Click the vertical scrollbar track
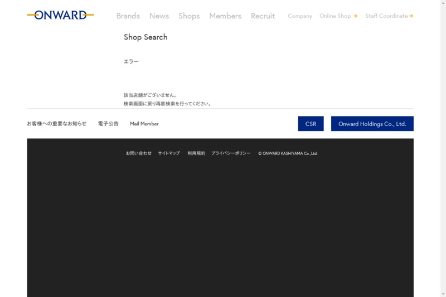Image resolution: width=446 pixels, height=297 pixels. pos(443,148)
